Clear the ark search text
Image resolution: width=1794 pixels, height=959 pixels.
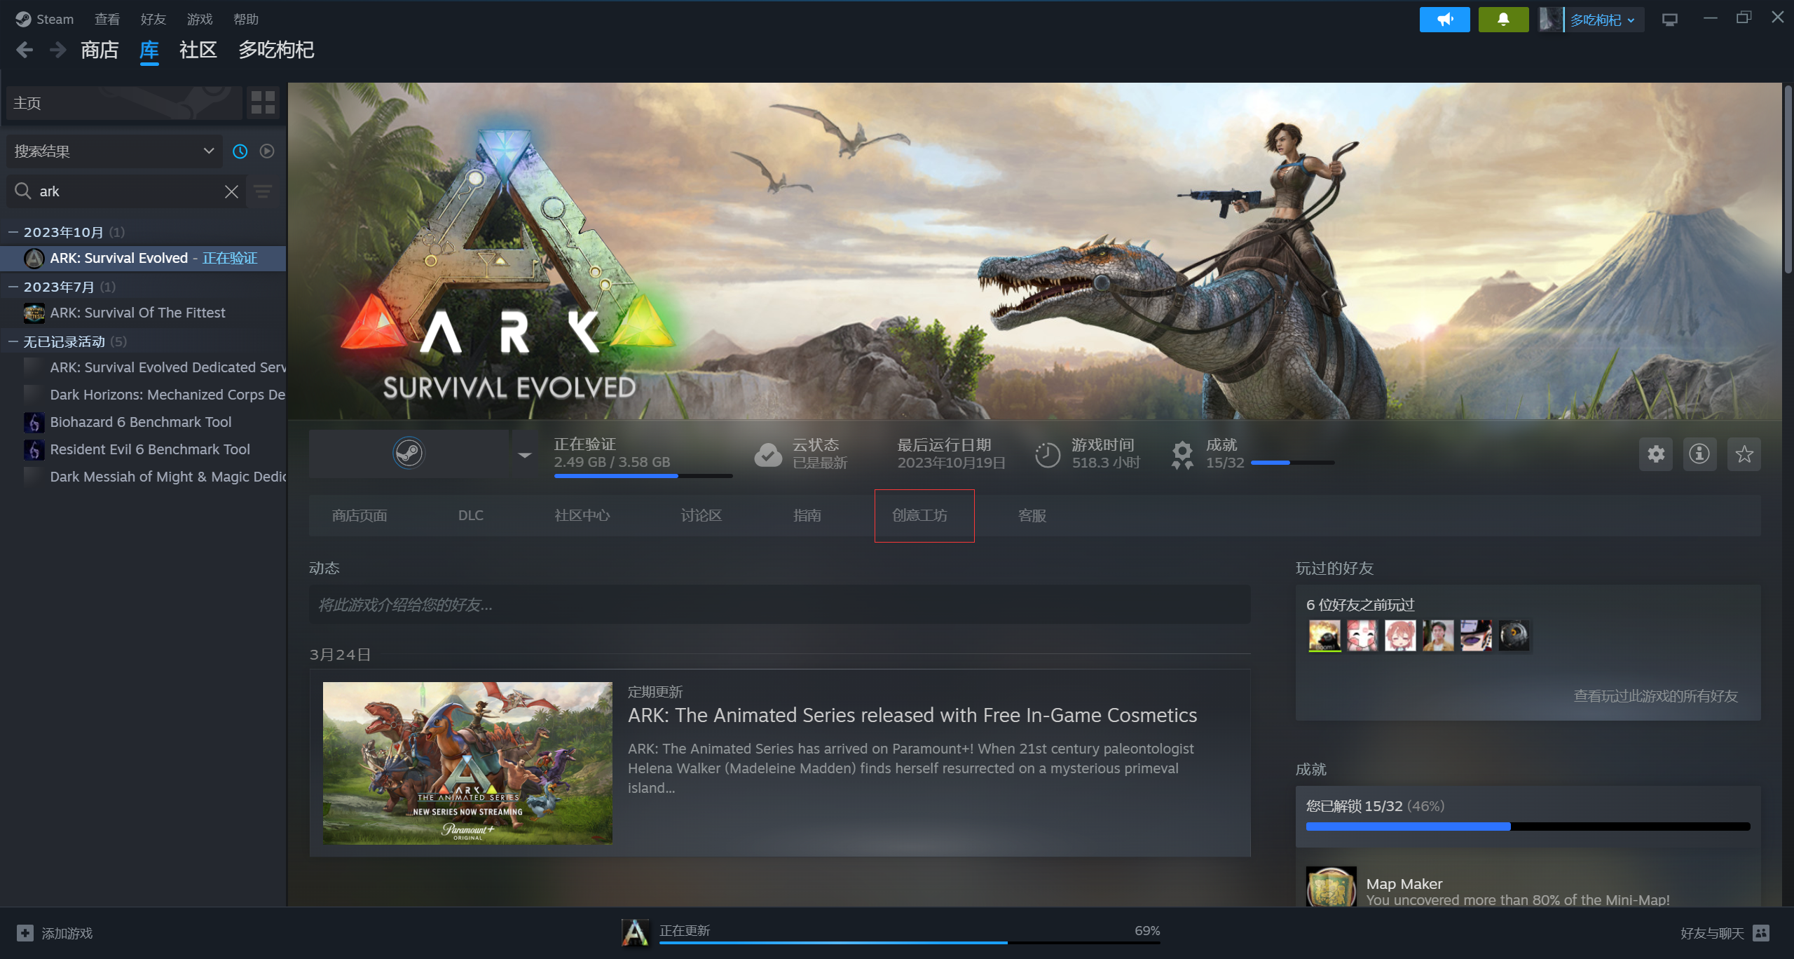[231, 191]
